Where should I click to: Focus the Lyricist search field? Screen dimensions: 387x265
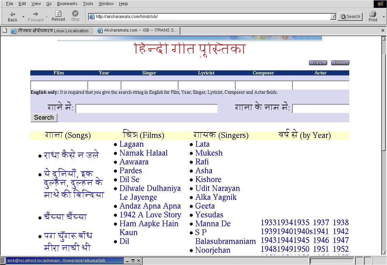click(206, 85)
